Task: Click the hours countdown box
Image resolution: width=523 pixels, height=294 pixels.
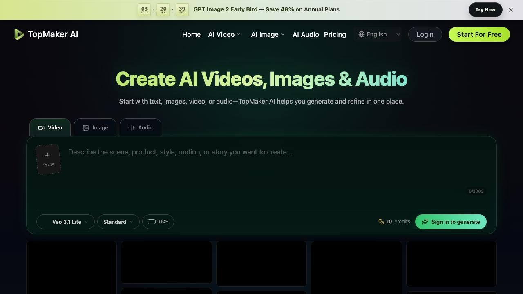Action: pos(144,10)
